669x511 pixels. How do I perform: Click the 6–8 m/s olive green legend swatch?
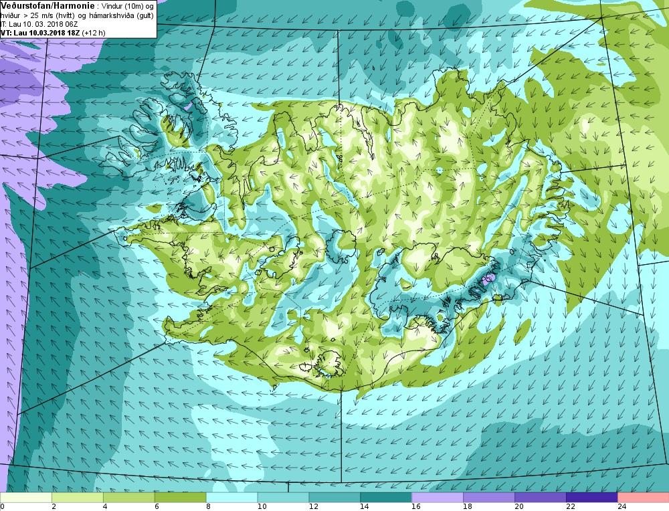click(x=181, y=498)
